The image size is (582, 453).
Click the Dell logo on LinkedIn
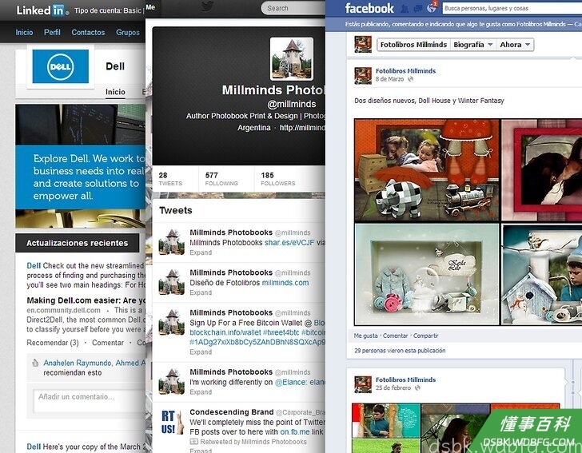point(61,66)
